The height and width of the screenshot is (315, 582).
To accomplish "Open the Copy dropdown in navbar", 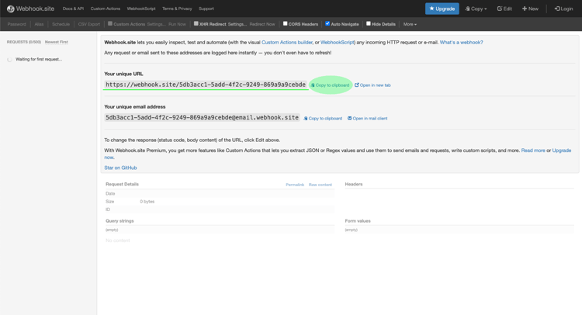I will (x=476, y=9).
